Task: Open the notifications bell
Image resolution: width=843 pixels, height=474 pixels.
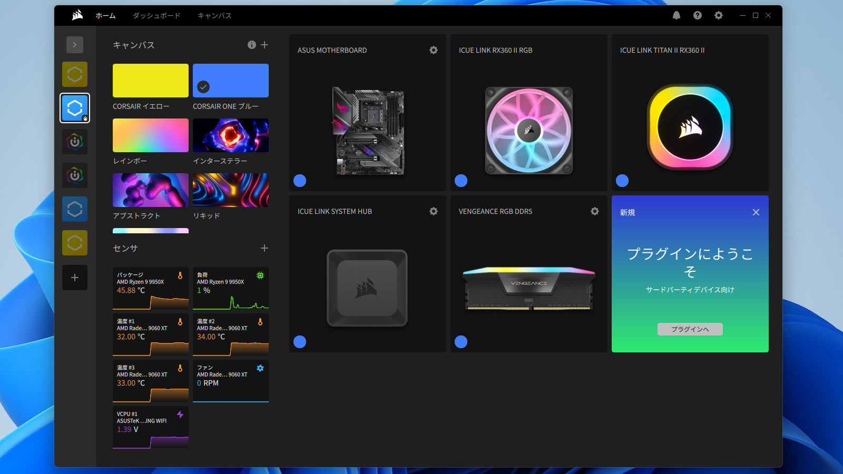Action: (x=677, y=15)
